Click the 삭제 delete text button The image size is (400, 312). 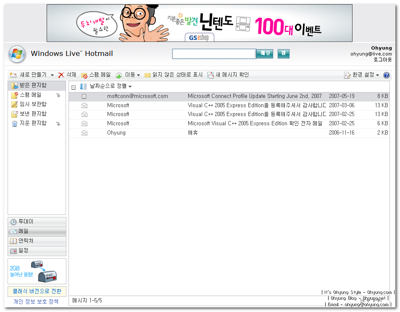click(71, 75)
